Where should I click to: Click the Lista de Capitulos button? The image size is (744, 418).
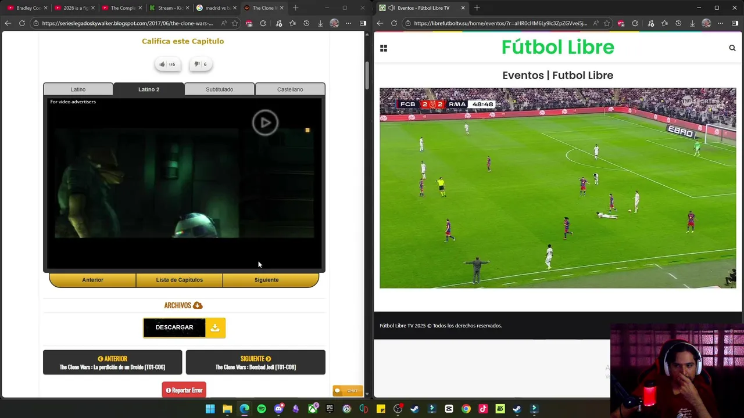coord(179,280)
